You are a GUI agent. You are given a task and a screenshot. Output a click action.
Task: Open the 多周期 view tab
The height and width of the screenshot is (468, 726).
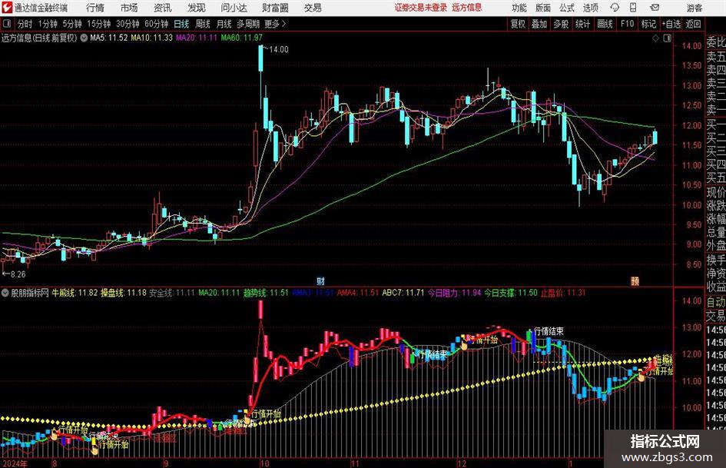pos(248,24)
